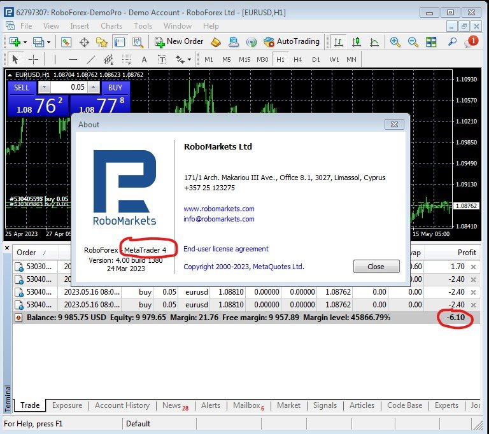The width and height of the screenshot is (489, 434).
Task: Click info@robomarkets.com email link
Action: point(219,219)
